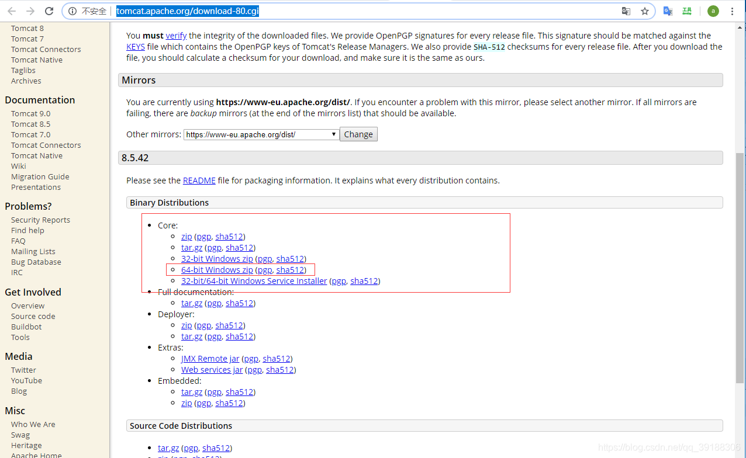Open Tomcat 7.0 documentation
The width and height of the screenshot is (746, 458).
[31, 134]
